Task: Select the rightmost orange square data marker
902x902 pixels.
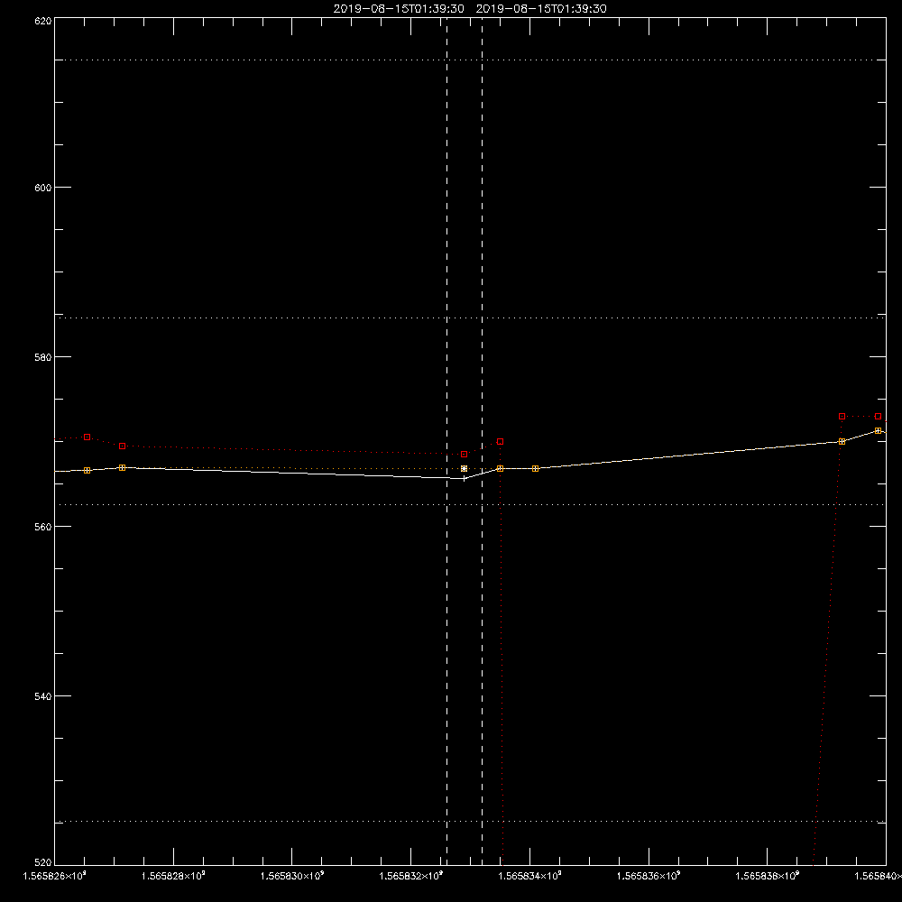Action: [878, 431]
